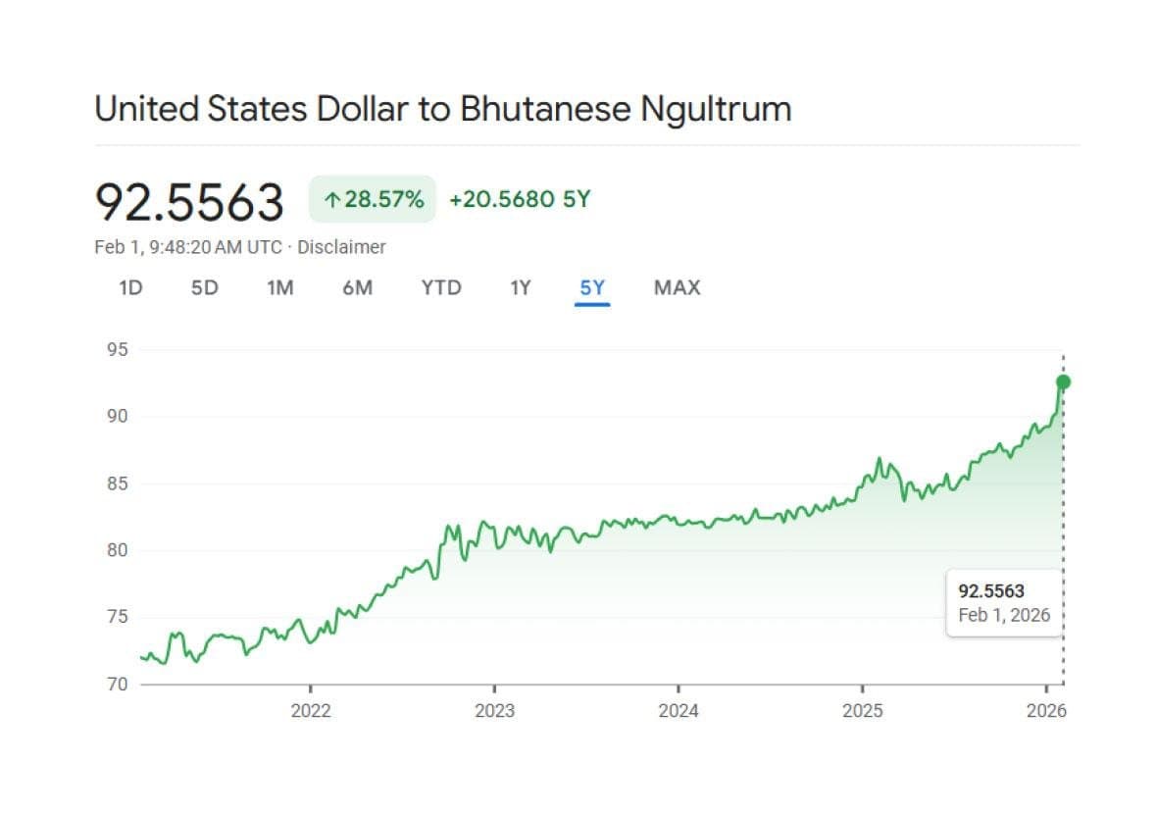Click the +20.5680 5Y change figure
The image size is (1157, 814).
tap(522, 198)
